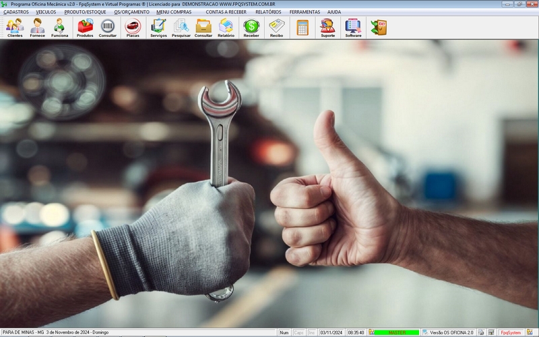539x337 pixels.
Task: Click the barcode Consultar icon
Action: pos(108,28)
